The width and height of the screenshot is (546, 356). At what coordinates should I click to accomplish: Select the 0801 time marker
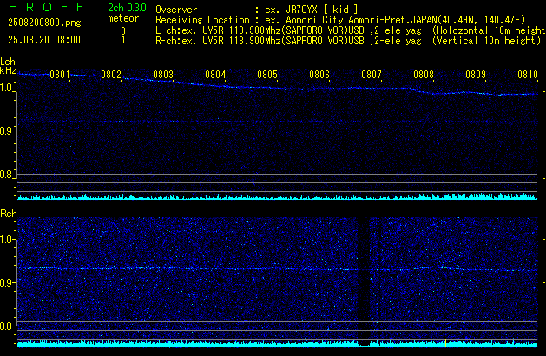point(60,75)
